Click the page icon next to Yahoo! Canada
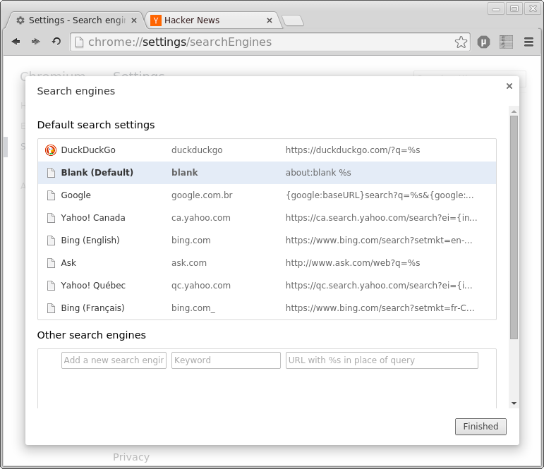The height and width of the screenshot is (469, 544). point(51,218)
